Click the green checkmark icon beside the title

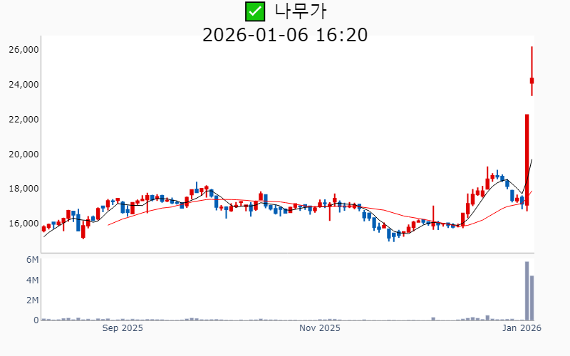point(254,11)
